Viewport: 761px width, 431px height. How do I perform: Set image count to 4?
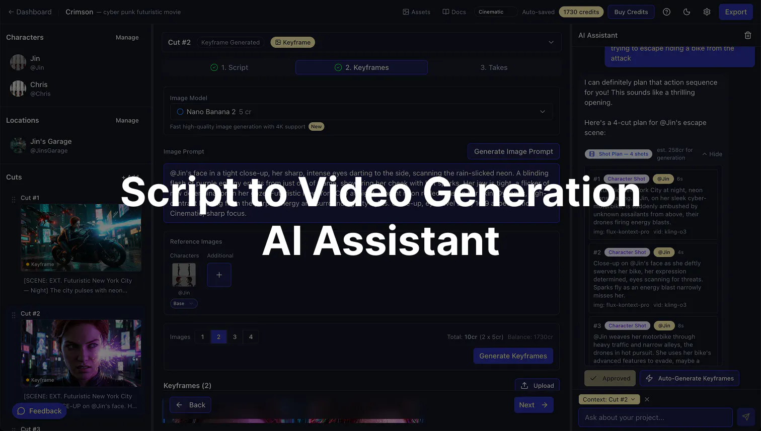tap(251, 337)
